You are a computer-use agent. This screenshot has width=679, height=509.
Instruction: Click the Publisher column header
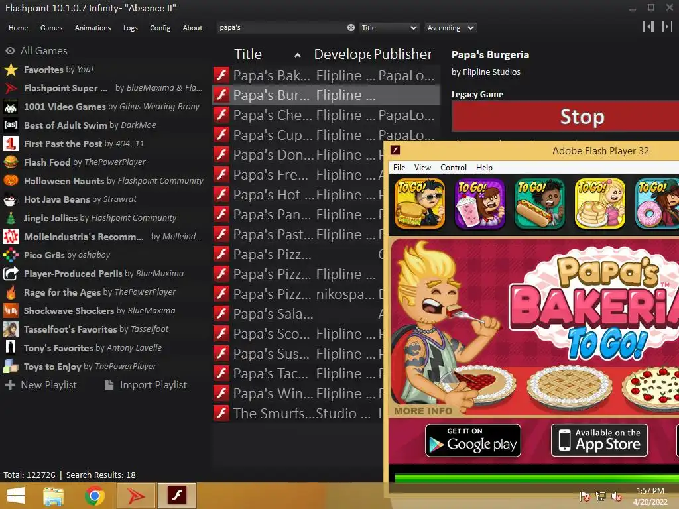402,54
